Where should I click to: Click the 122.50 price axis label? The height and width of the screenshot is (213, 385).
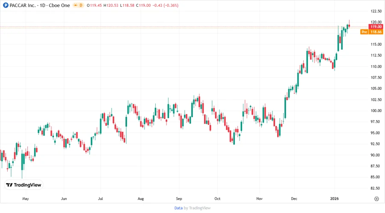coord(376,11)
